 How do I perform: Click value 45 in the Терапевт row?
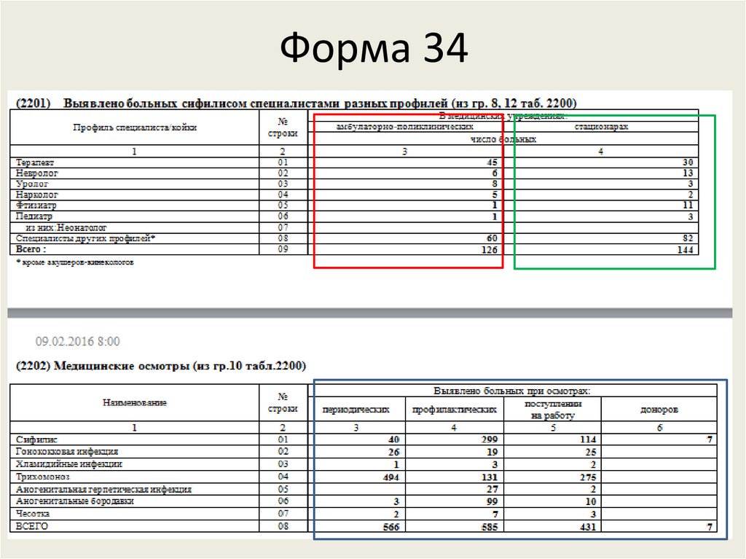[x=492, y=163]
